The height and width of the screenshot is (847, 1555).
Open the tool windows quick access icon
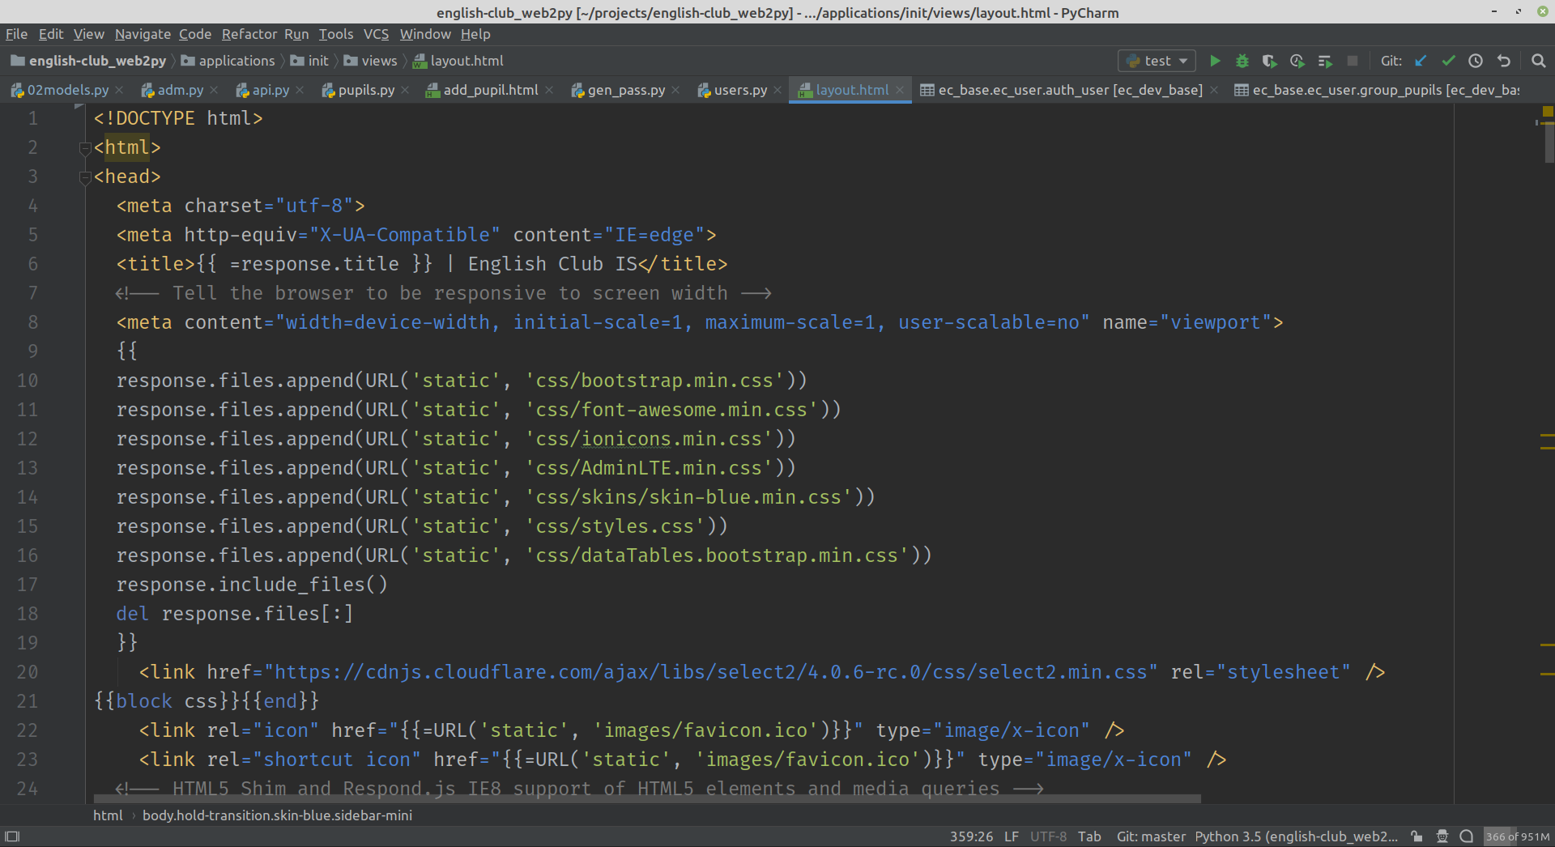(x=12, y=836)
